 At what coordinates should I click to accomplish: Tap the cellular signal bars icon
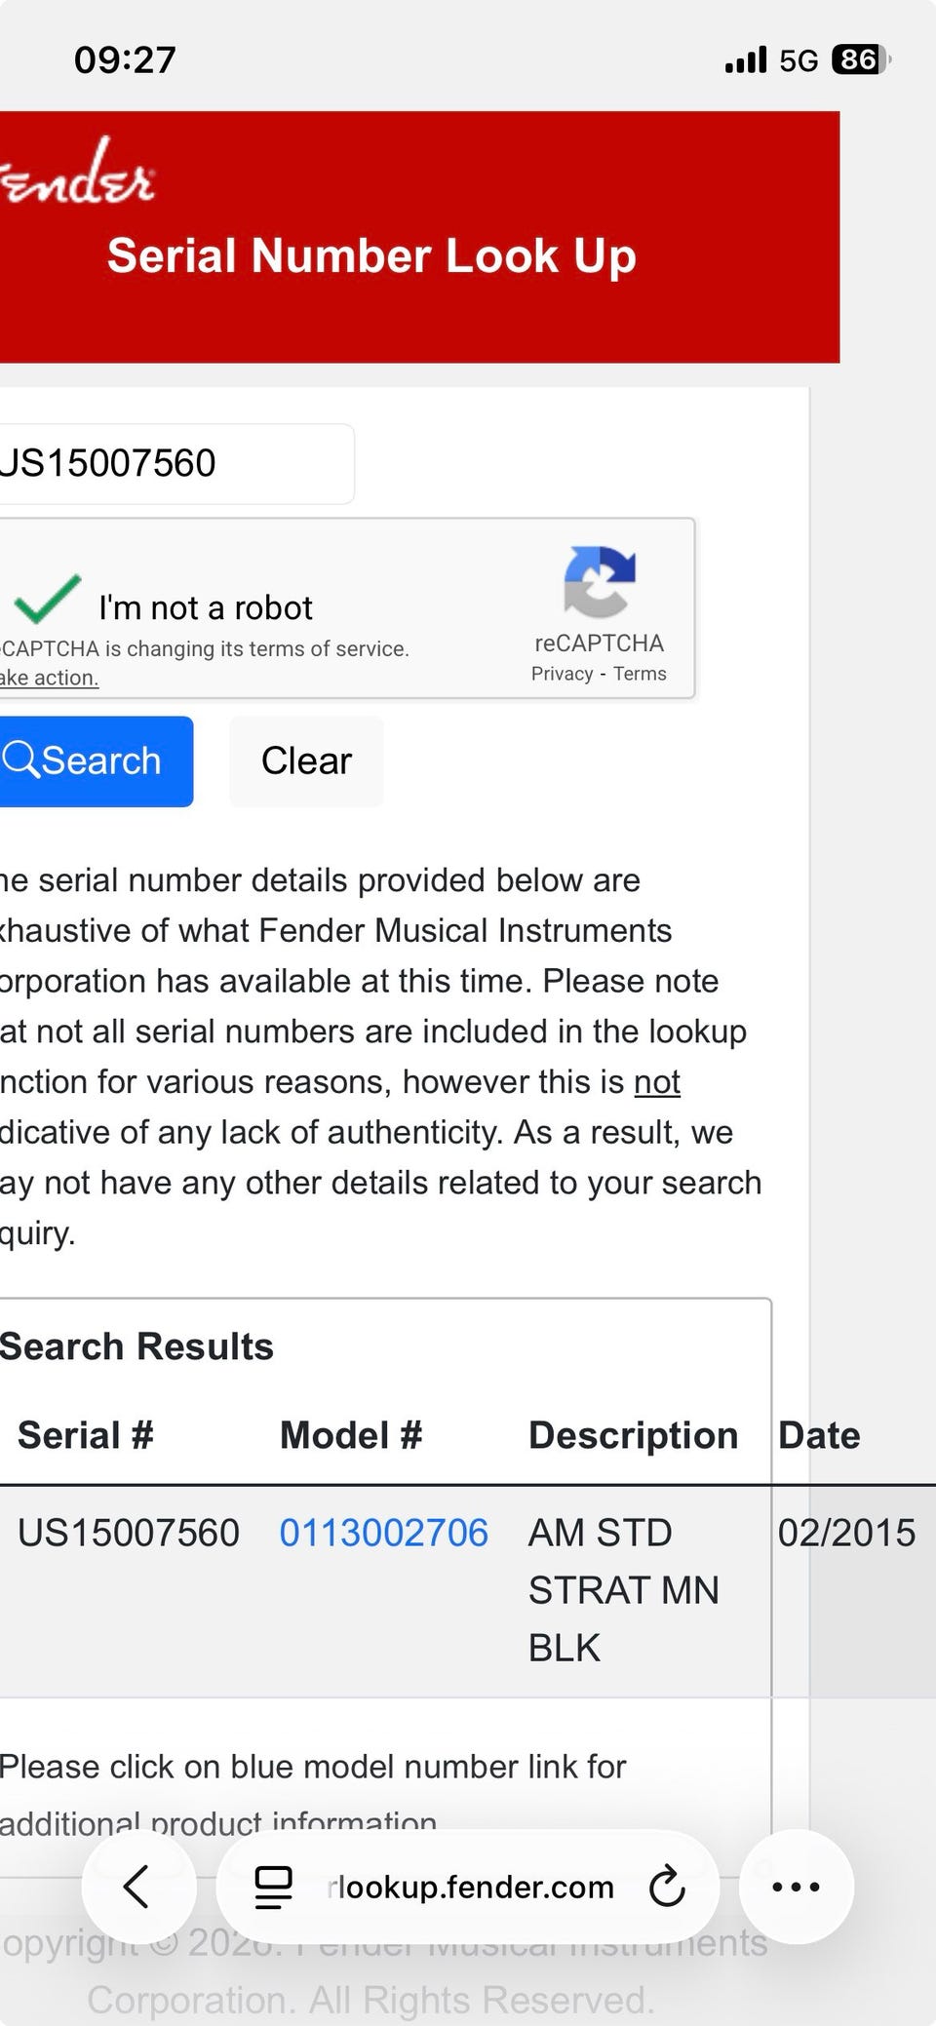click(746, 60)
